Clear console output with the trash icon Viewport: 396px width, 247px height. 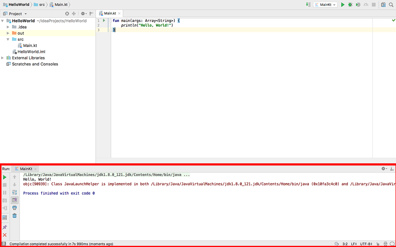point(15,216)
